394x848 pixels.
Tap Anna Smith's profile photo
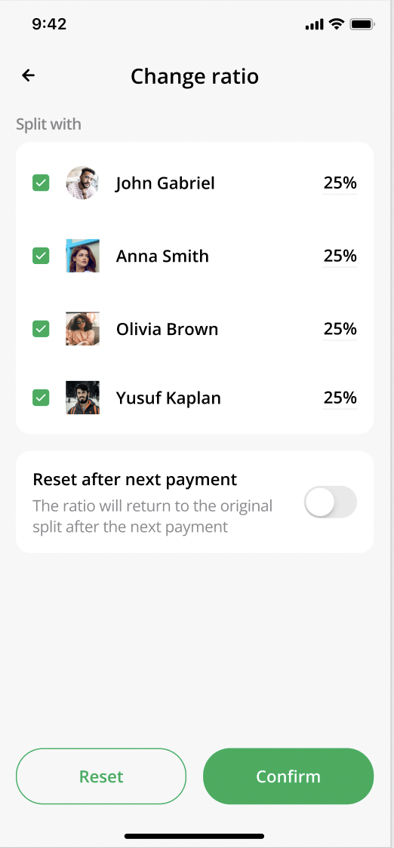coord(83,256)
